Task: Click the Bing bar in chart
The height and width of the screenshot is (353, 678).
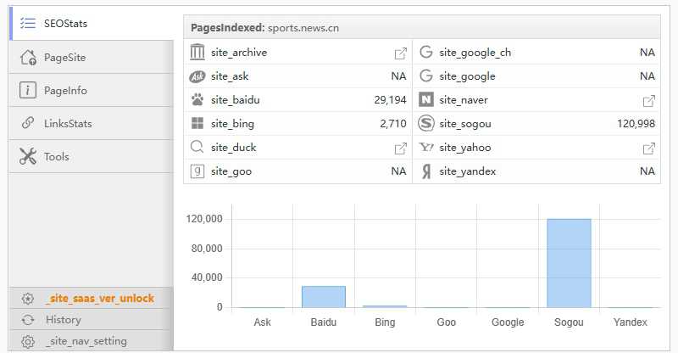Action: pos(385,306)
